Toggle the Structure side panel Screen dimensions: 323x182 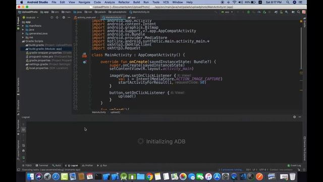click(x=18, y=108)
